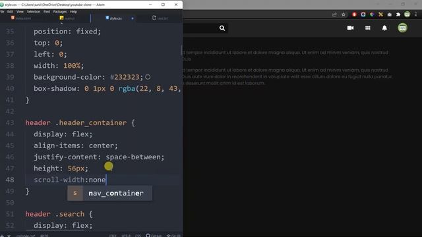The width and height of the screenshot is (422, 237).
Task: Click 'background-color: #232323;' on line 39
Action: pyautogui.click(x=88, y=77)
